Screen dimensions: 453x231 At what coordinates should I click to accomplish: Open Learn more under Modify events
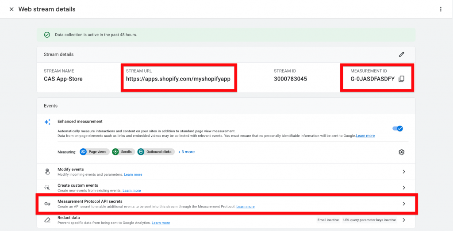[133, 175]
